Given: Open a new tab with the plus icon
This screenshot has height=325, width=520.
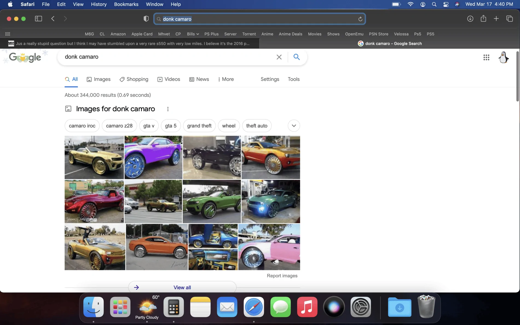Looking at the screenshot, I should (496, 19).
